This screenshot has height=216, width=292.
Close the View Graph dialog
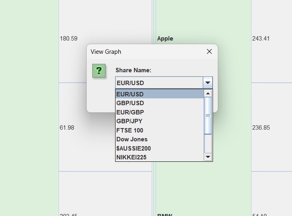click(209, 52)
